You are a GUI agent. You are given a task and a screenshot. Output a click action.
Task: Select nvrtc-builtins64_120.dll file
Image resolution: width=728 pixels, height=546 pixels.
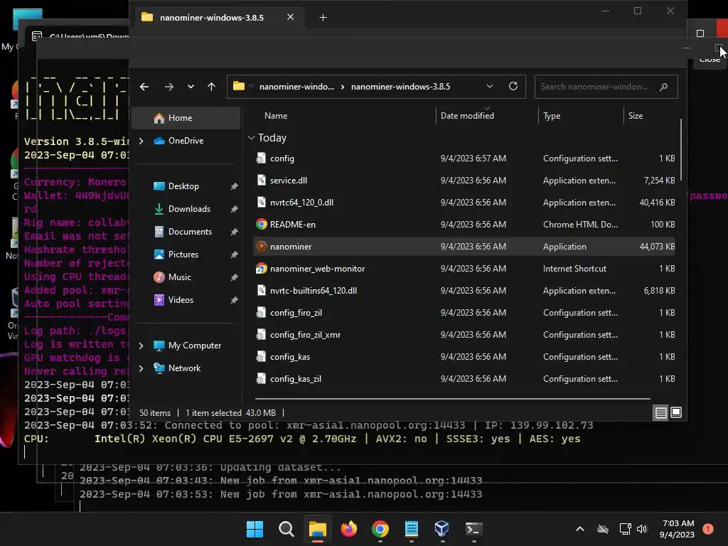464,291
